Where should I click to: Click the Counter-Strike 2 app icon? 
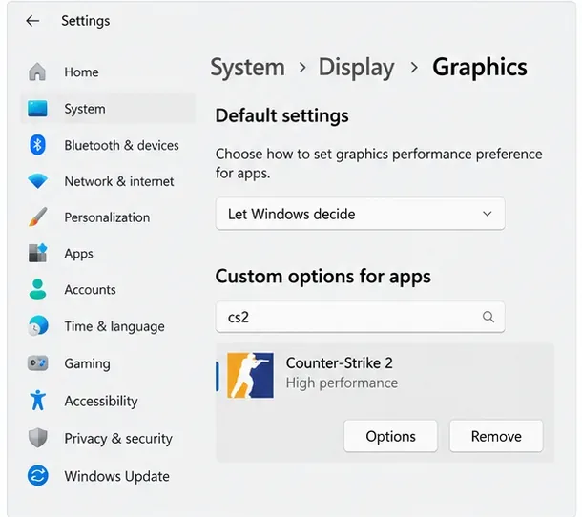251,375
